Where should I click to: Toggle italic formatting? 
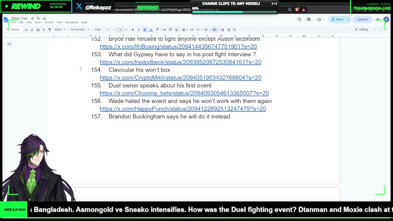139,30
